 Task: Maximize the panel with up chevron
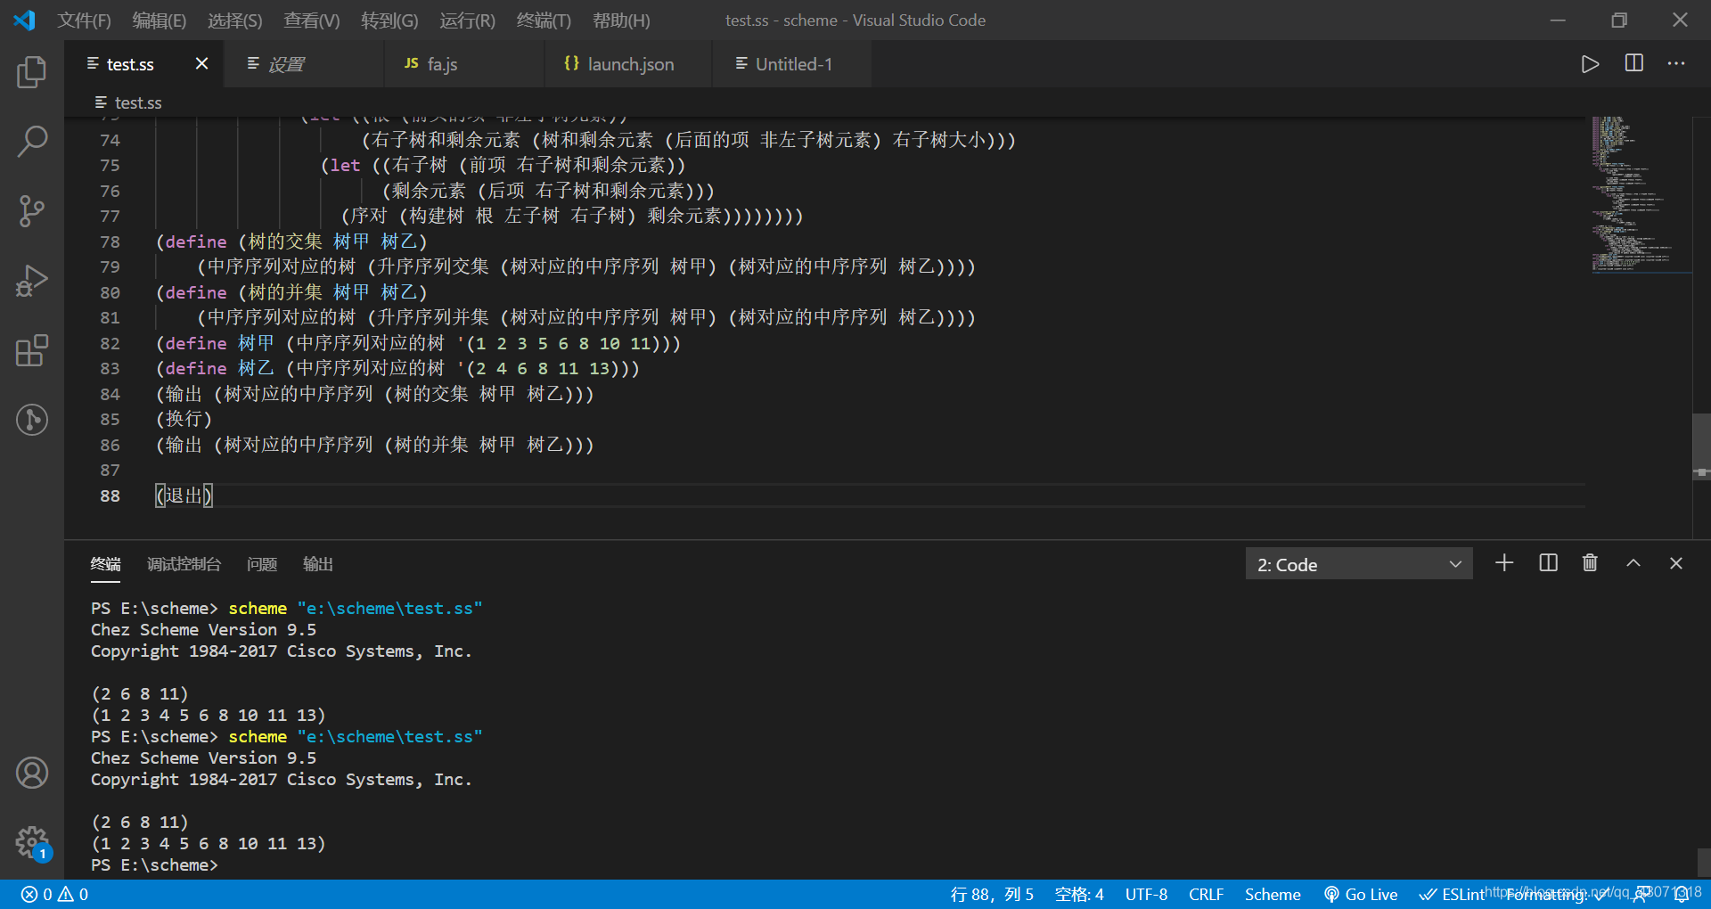pyautogui.click(x=1633, y=563)
